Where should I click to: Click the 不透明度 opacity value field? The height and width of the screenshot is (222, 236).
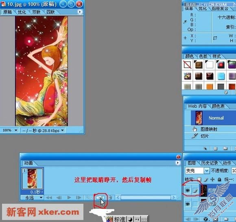pyautogui.click(x=234, y=171)
